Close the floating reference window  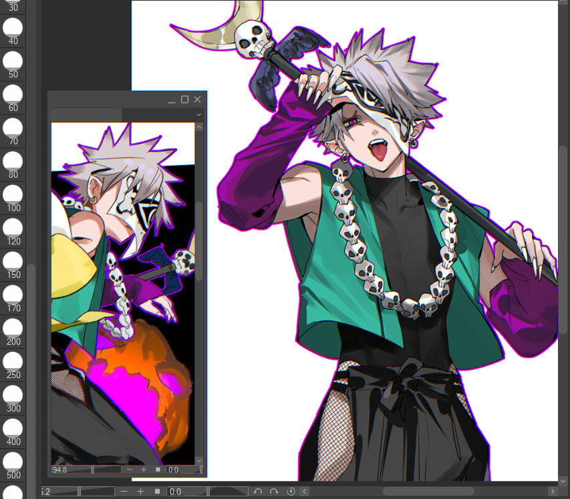[197, 100]
